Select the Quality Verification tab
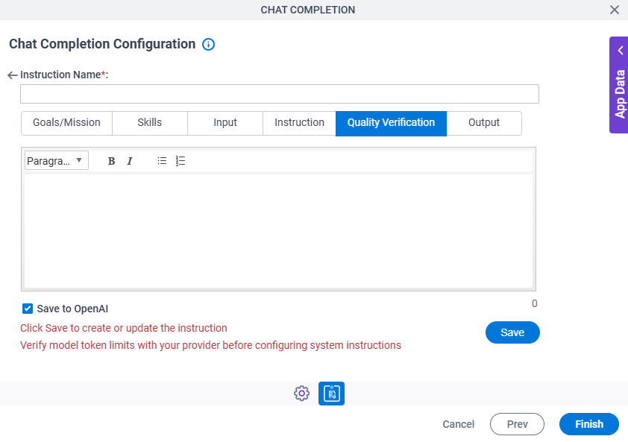 (391, 124)
